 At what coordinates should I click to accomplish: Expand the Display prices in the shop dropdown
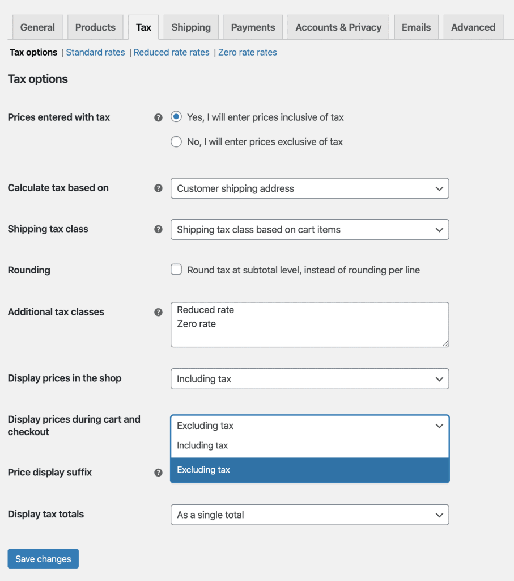tap(309, 379)
